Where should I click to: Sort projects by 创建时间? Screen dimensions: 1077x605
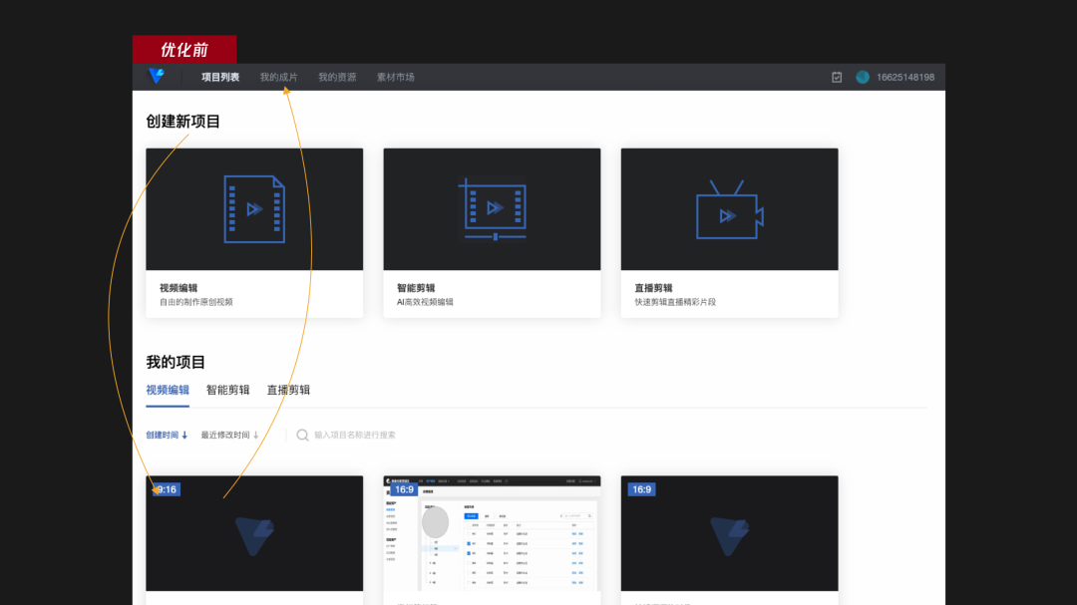click(167, 435)
